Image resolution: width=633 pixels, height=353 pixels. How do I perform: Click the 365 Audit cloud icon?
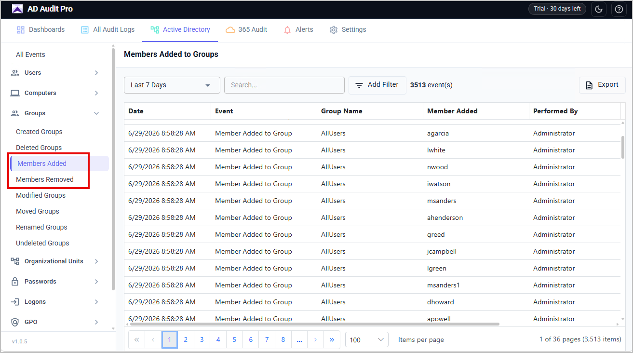pyautogui.click(x=230, y=30)
